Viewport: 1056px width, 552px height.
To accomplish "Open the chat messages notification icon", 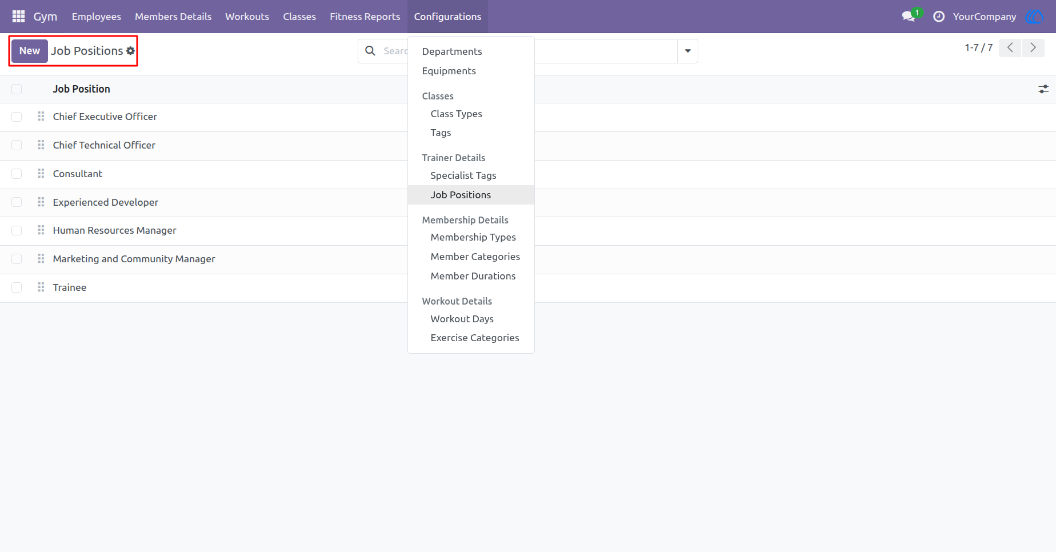I will click(x=909, y=17).
